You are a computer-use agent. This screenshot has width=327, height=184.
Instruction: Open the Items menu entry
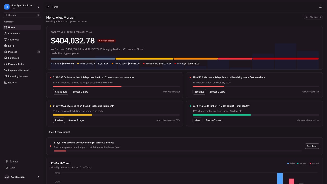(x=22, y=46)
